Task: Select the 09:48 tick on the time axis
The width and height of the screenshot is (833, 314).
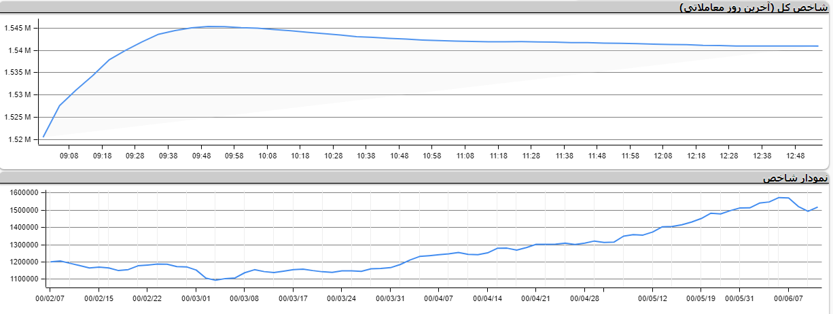Action: [x=200, y=156]
